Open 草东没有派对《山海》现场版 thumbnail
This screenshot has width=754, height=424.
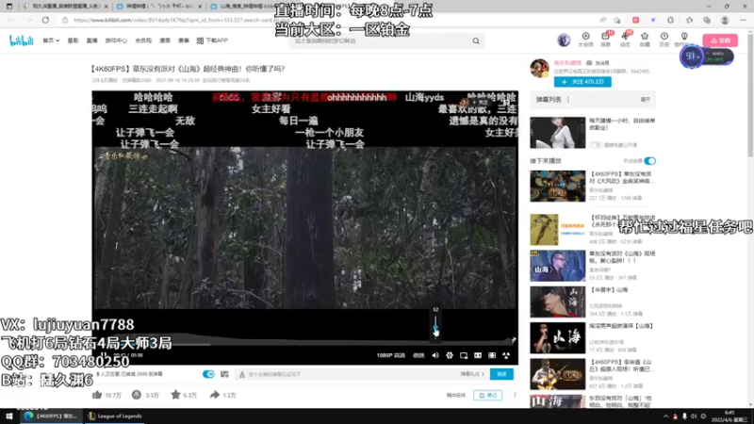coord(558,266)
